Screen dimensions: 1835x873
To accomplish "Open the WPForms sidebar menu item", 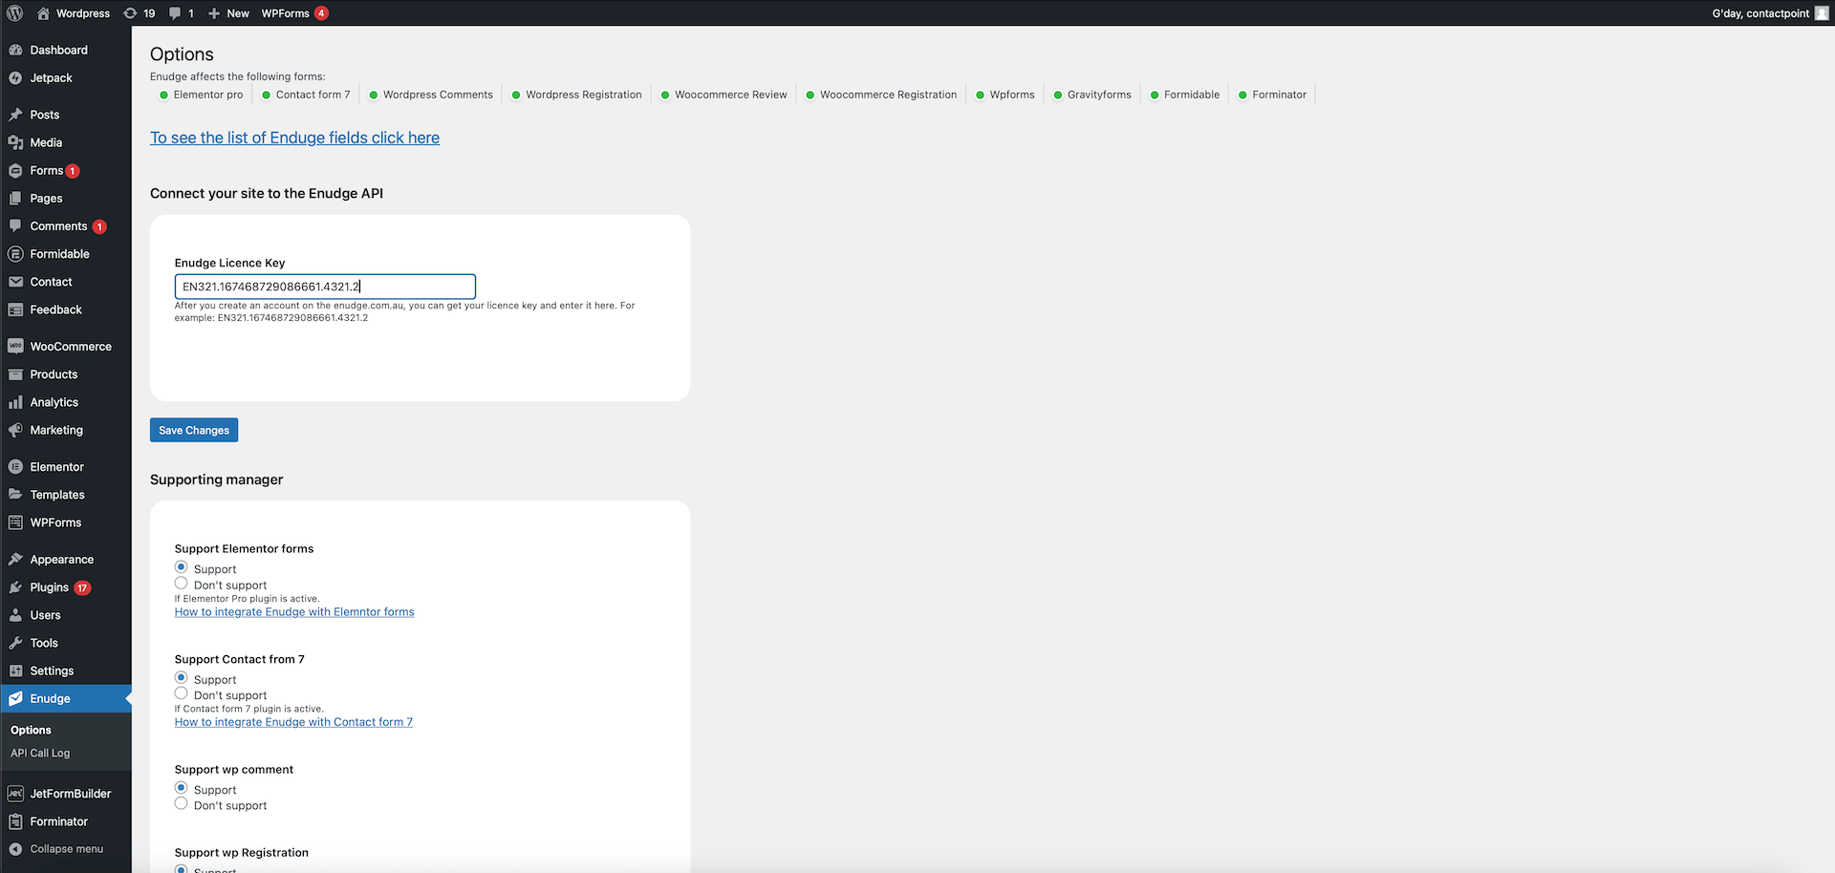I will 66,522.
